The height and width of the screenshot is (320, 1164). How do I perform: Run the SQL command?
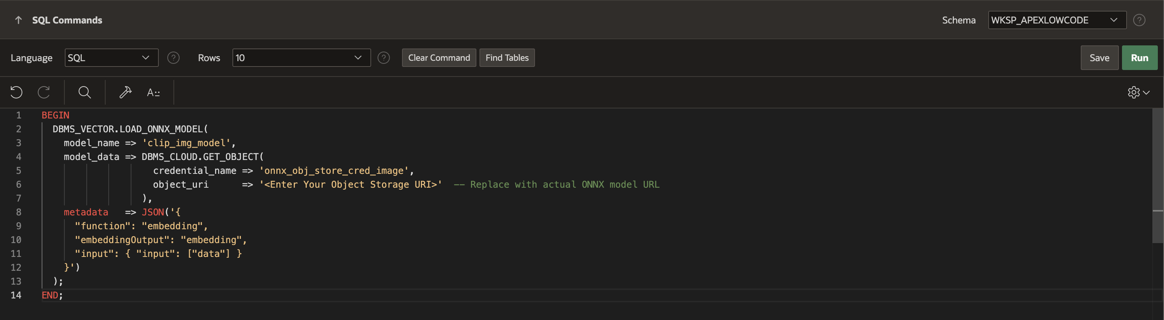tap(1139, 58)
